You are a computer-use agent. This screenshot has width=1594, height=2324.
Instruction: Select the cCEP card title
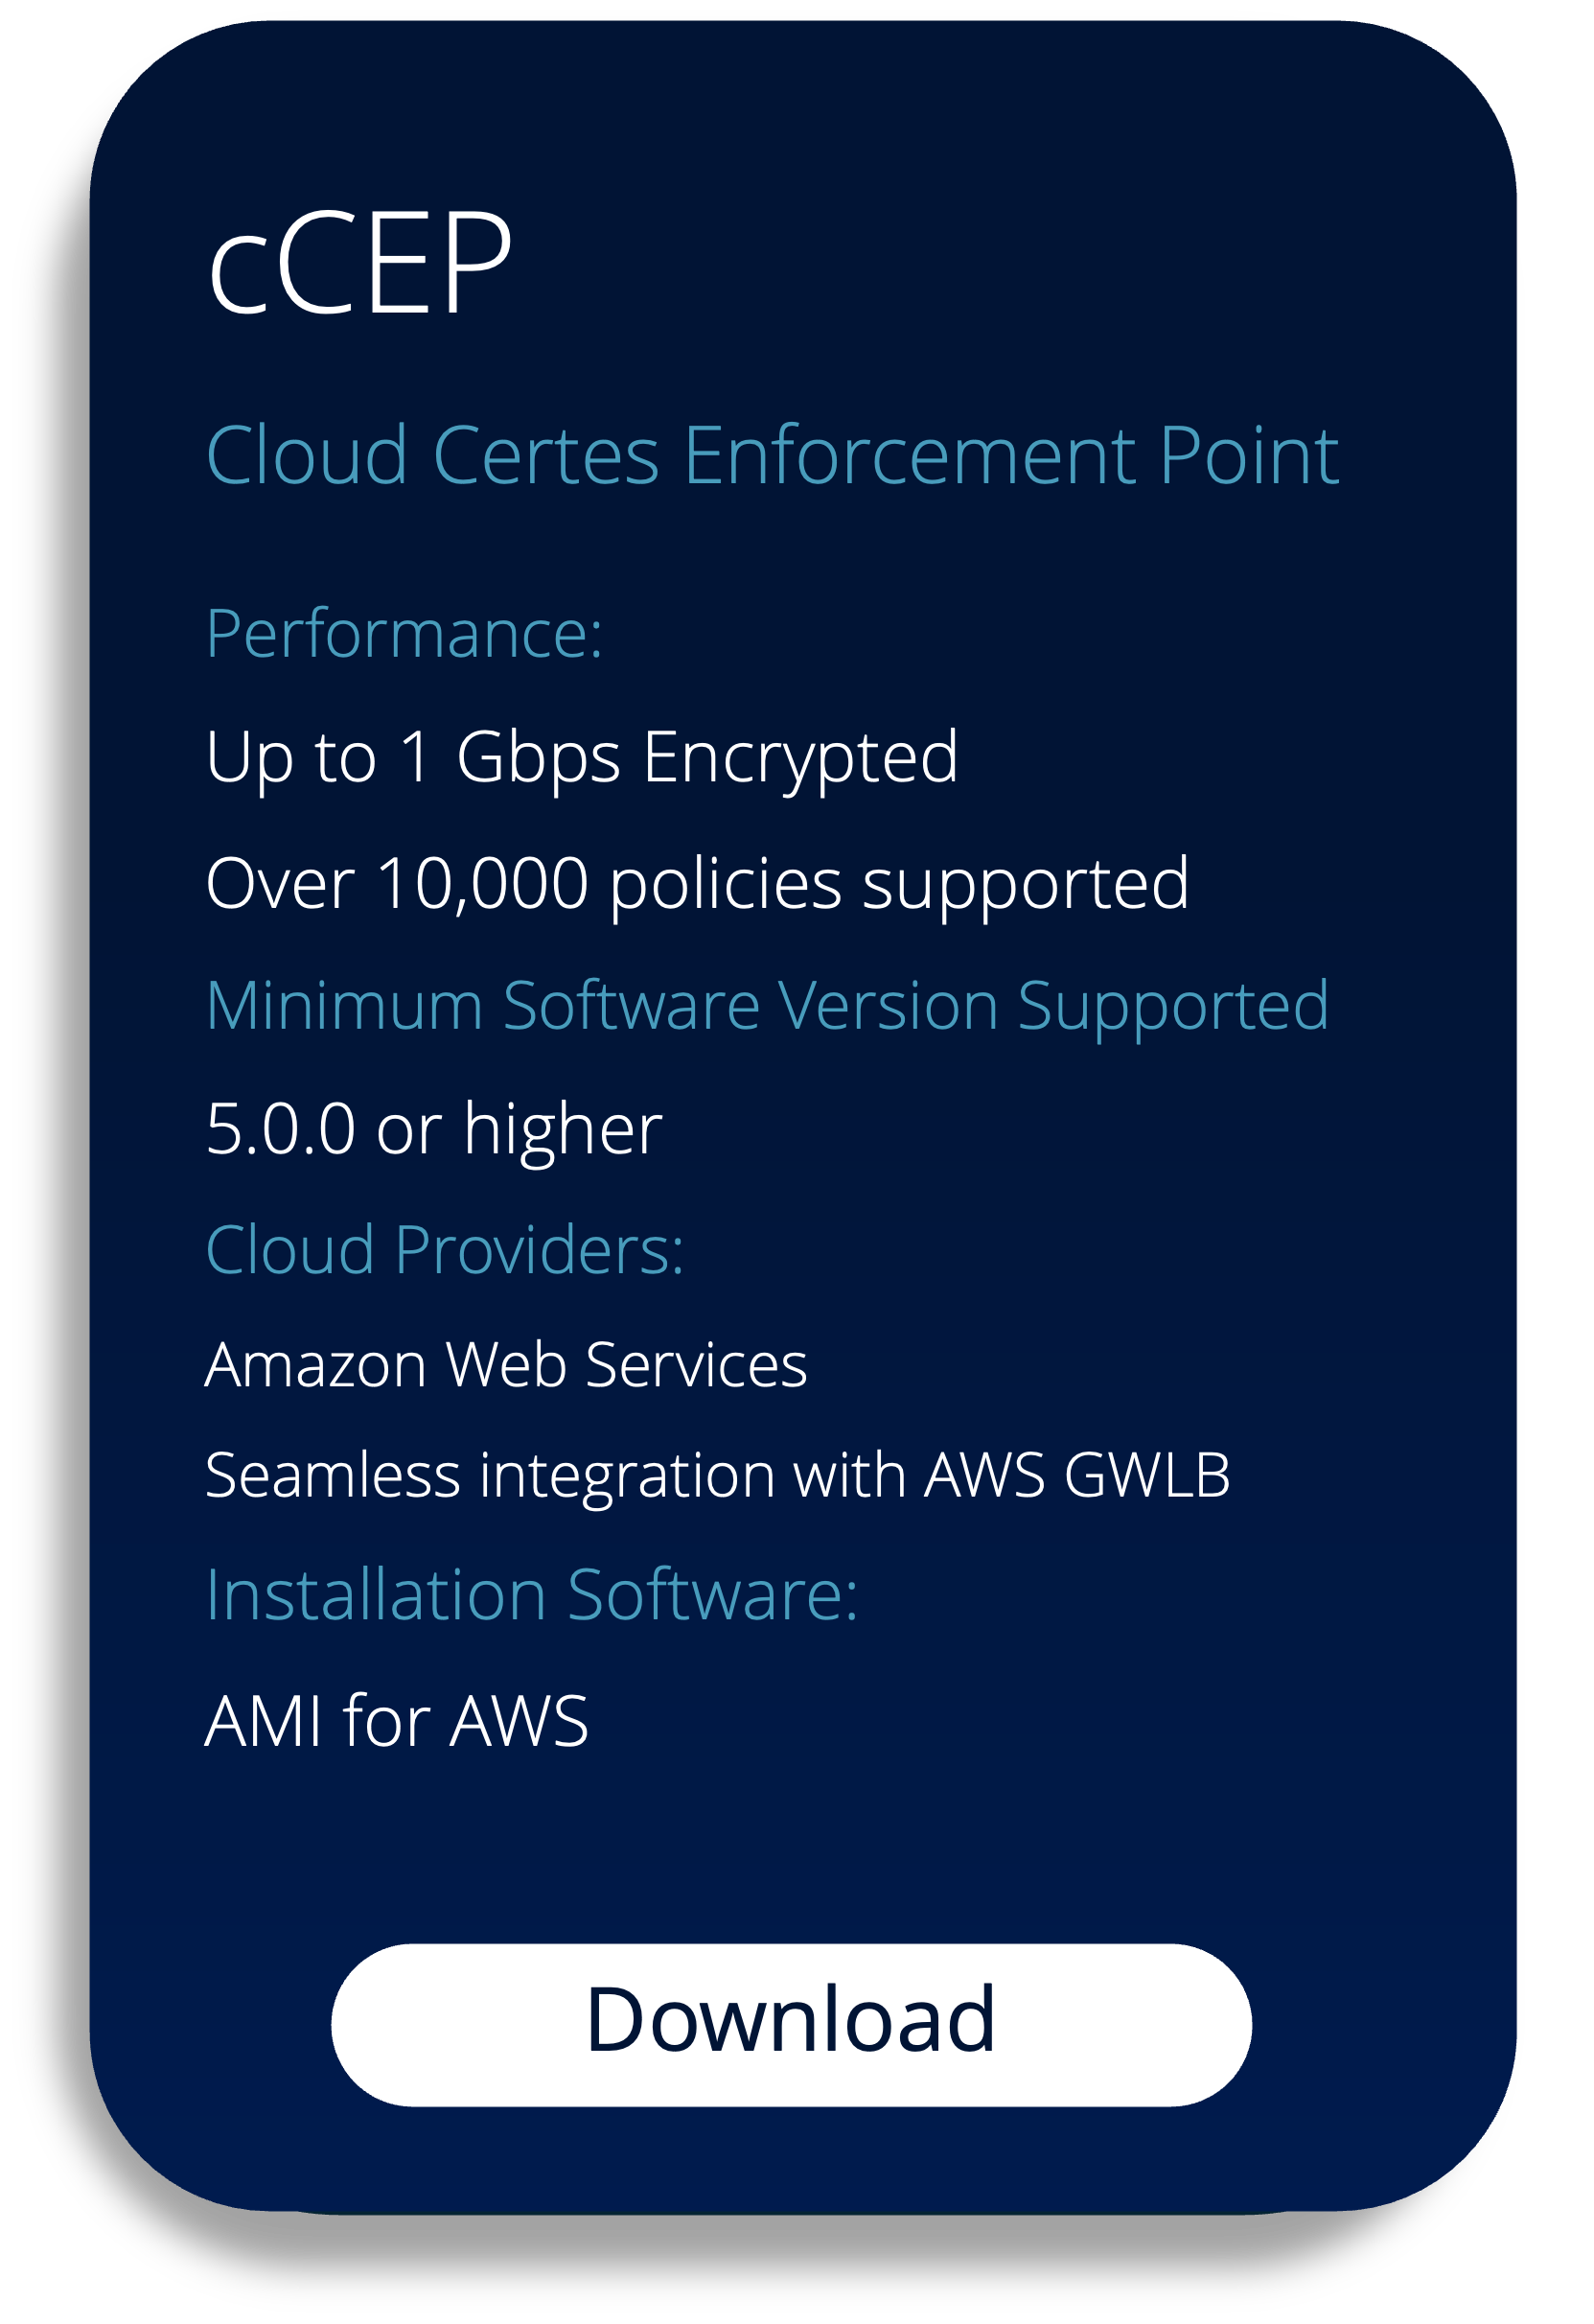360,264
